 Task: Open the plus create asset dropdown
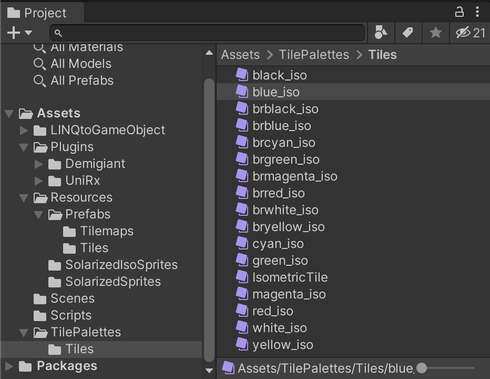point(19,33)
